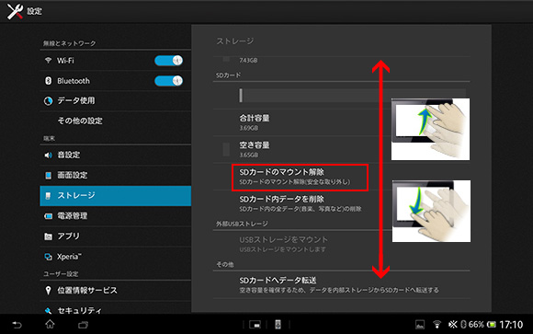533x334 pixels.
Task: Tap the ストレージ panel heading
Action: click(x=235, y=41)
